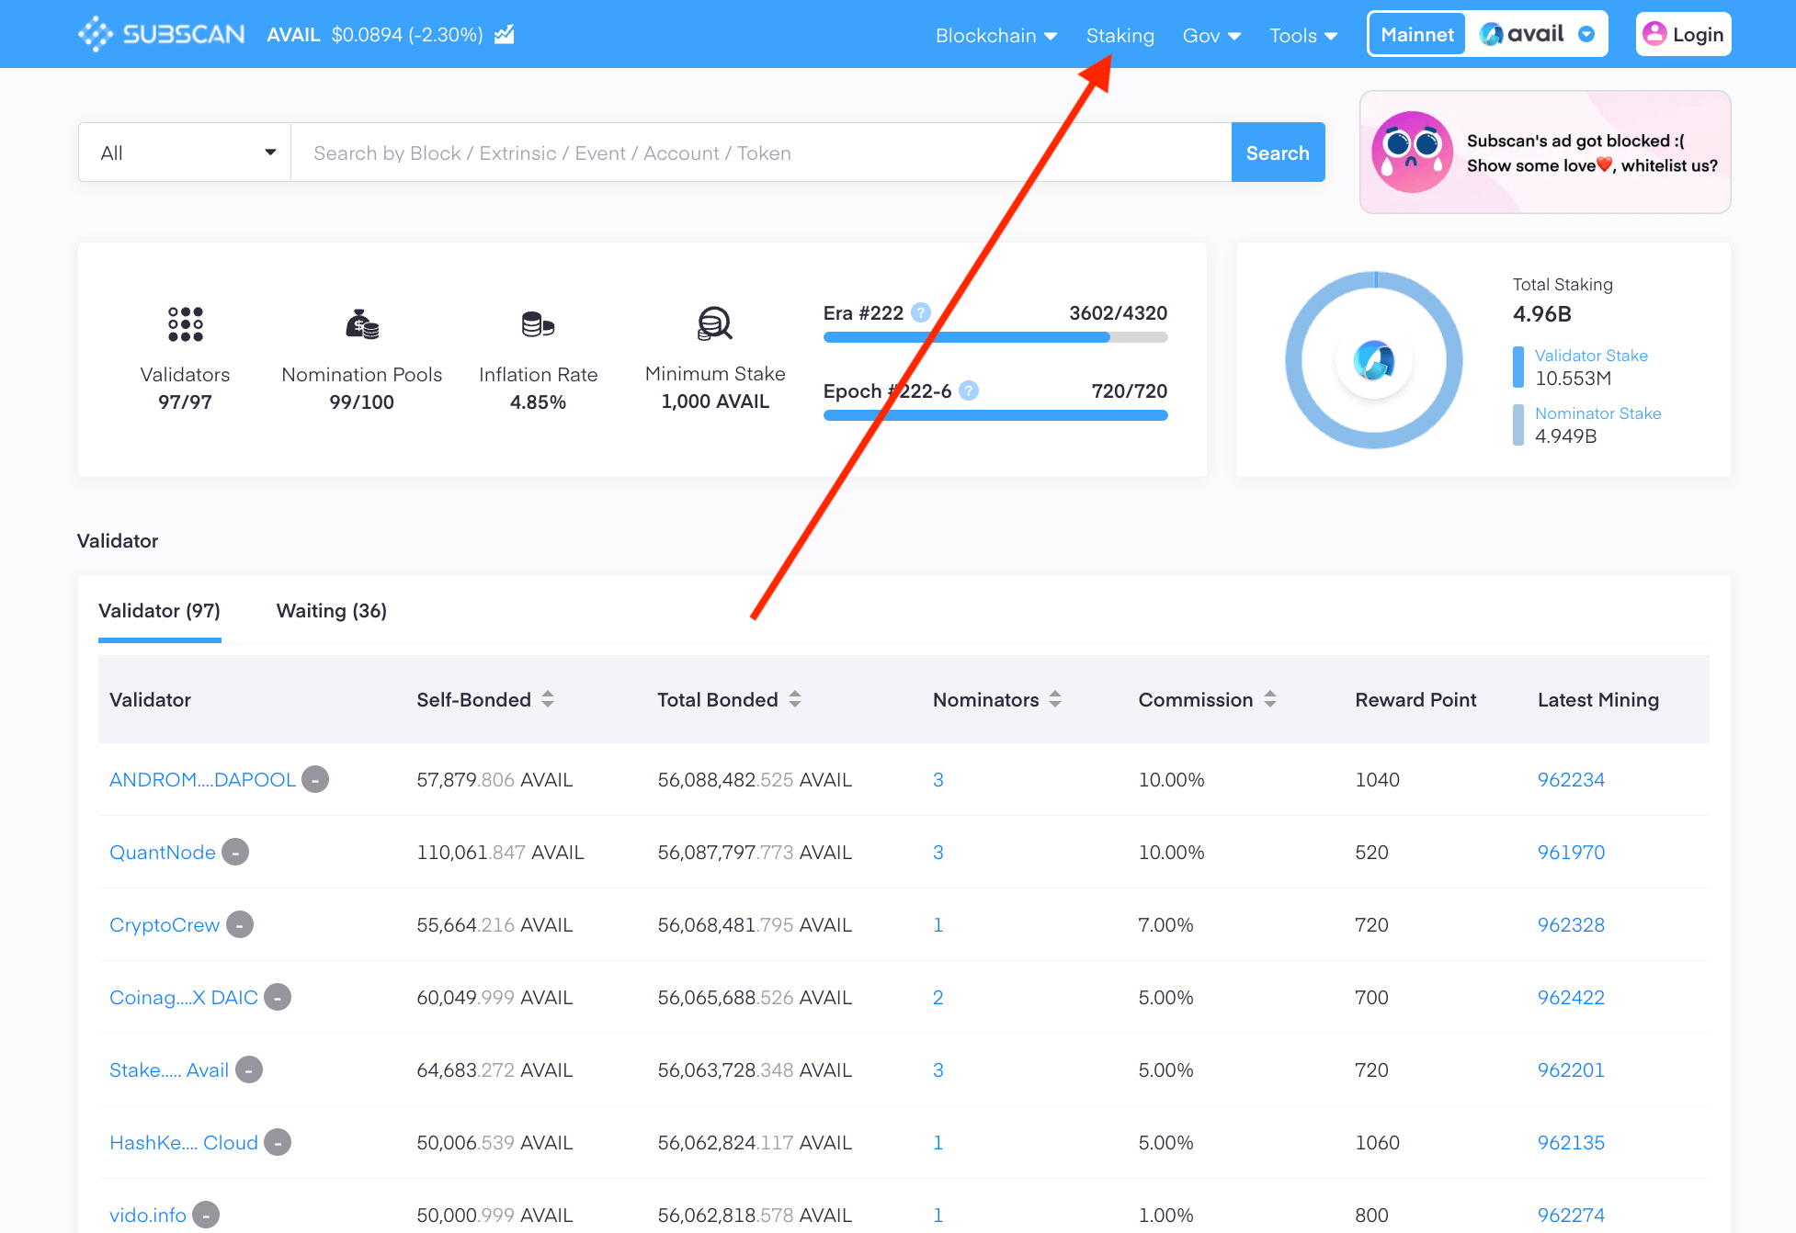Open the AVAIL price chart icon

point(504,35)
